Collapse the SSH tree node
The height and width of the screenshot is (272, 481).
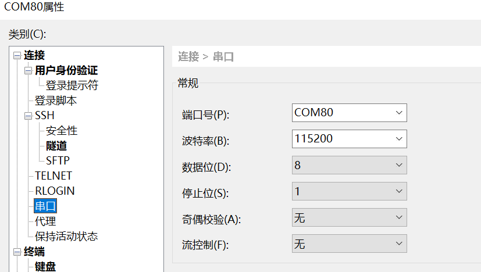28,116
